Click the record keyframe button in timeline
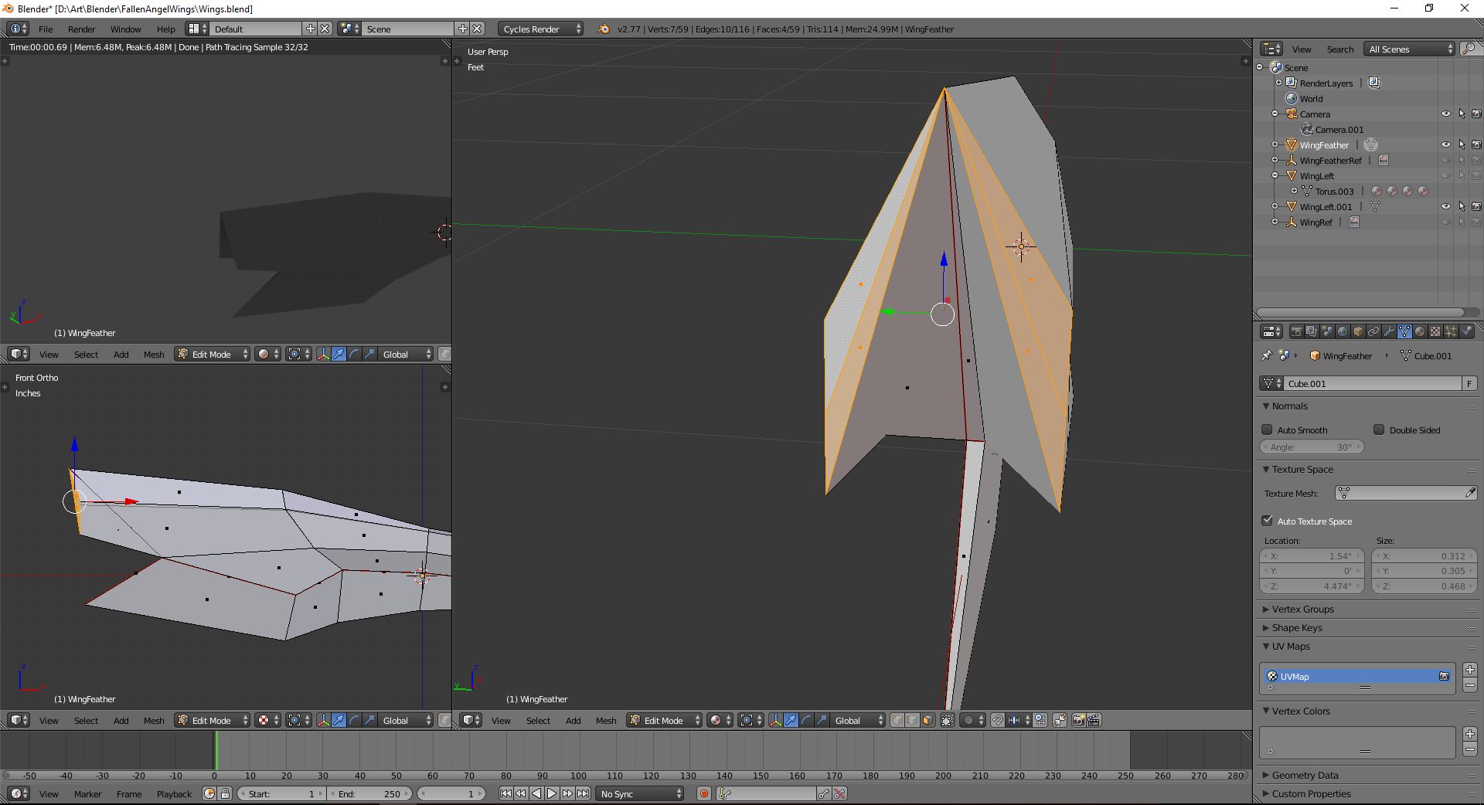Screen dimensions: 1484x805 coord(703,793)
